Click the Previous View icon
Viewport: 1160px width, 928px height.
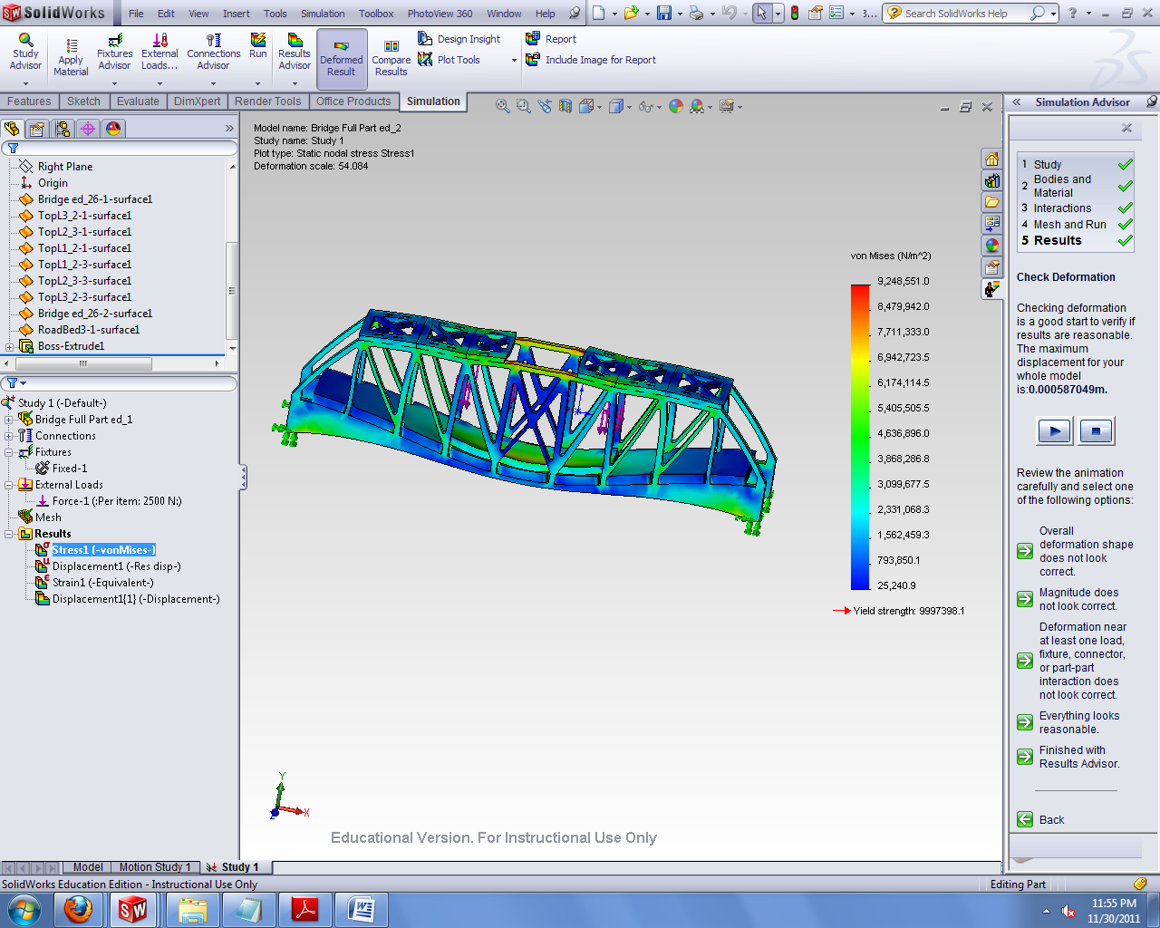[x=545, y=106]
